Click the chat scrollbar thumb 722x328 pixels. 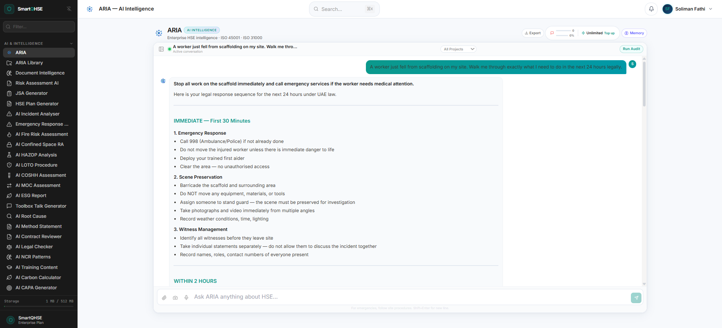[x=644, y=84]
